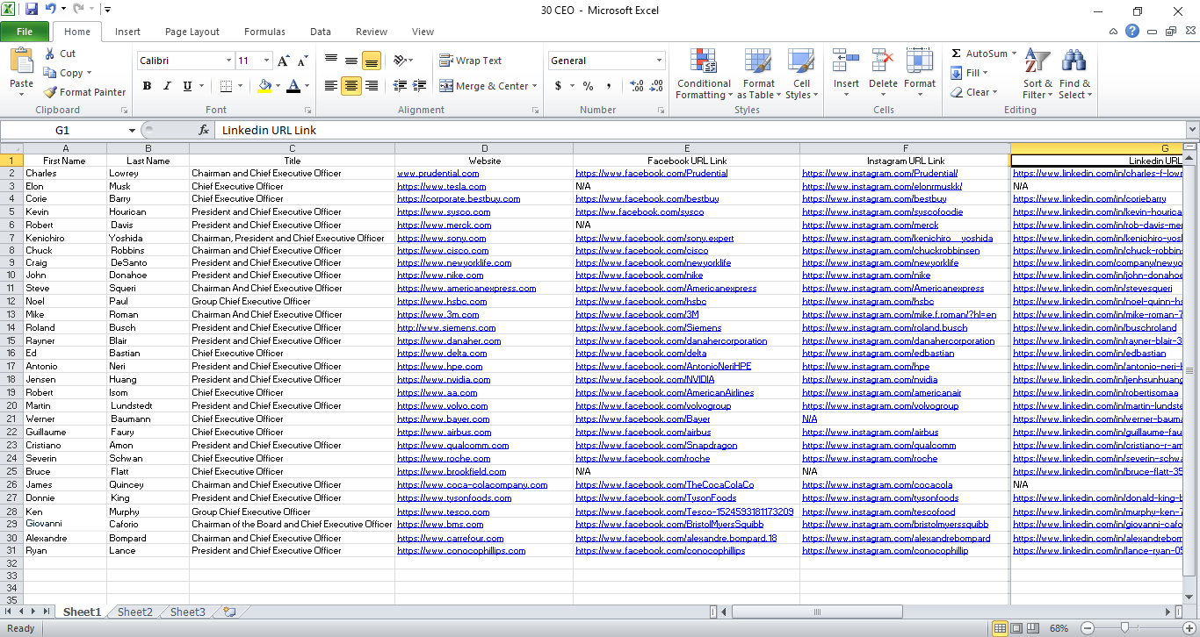This screenshot has height=637, width=1200.
Task: Apply Percent Style to the cell
Action: point(588,86)
